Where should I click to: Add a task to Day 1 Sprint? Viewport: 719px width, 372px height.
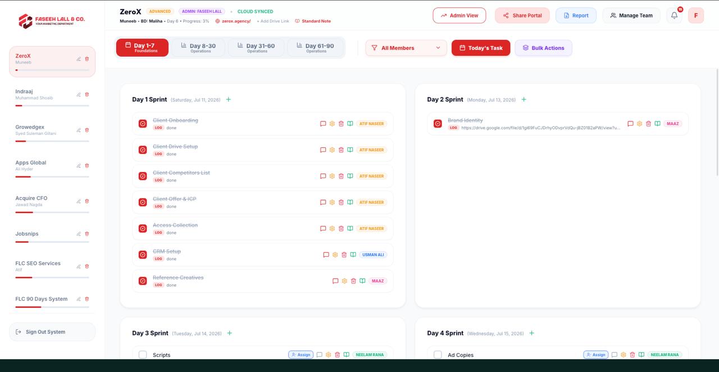click(229, 99)
